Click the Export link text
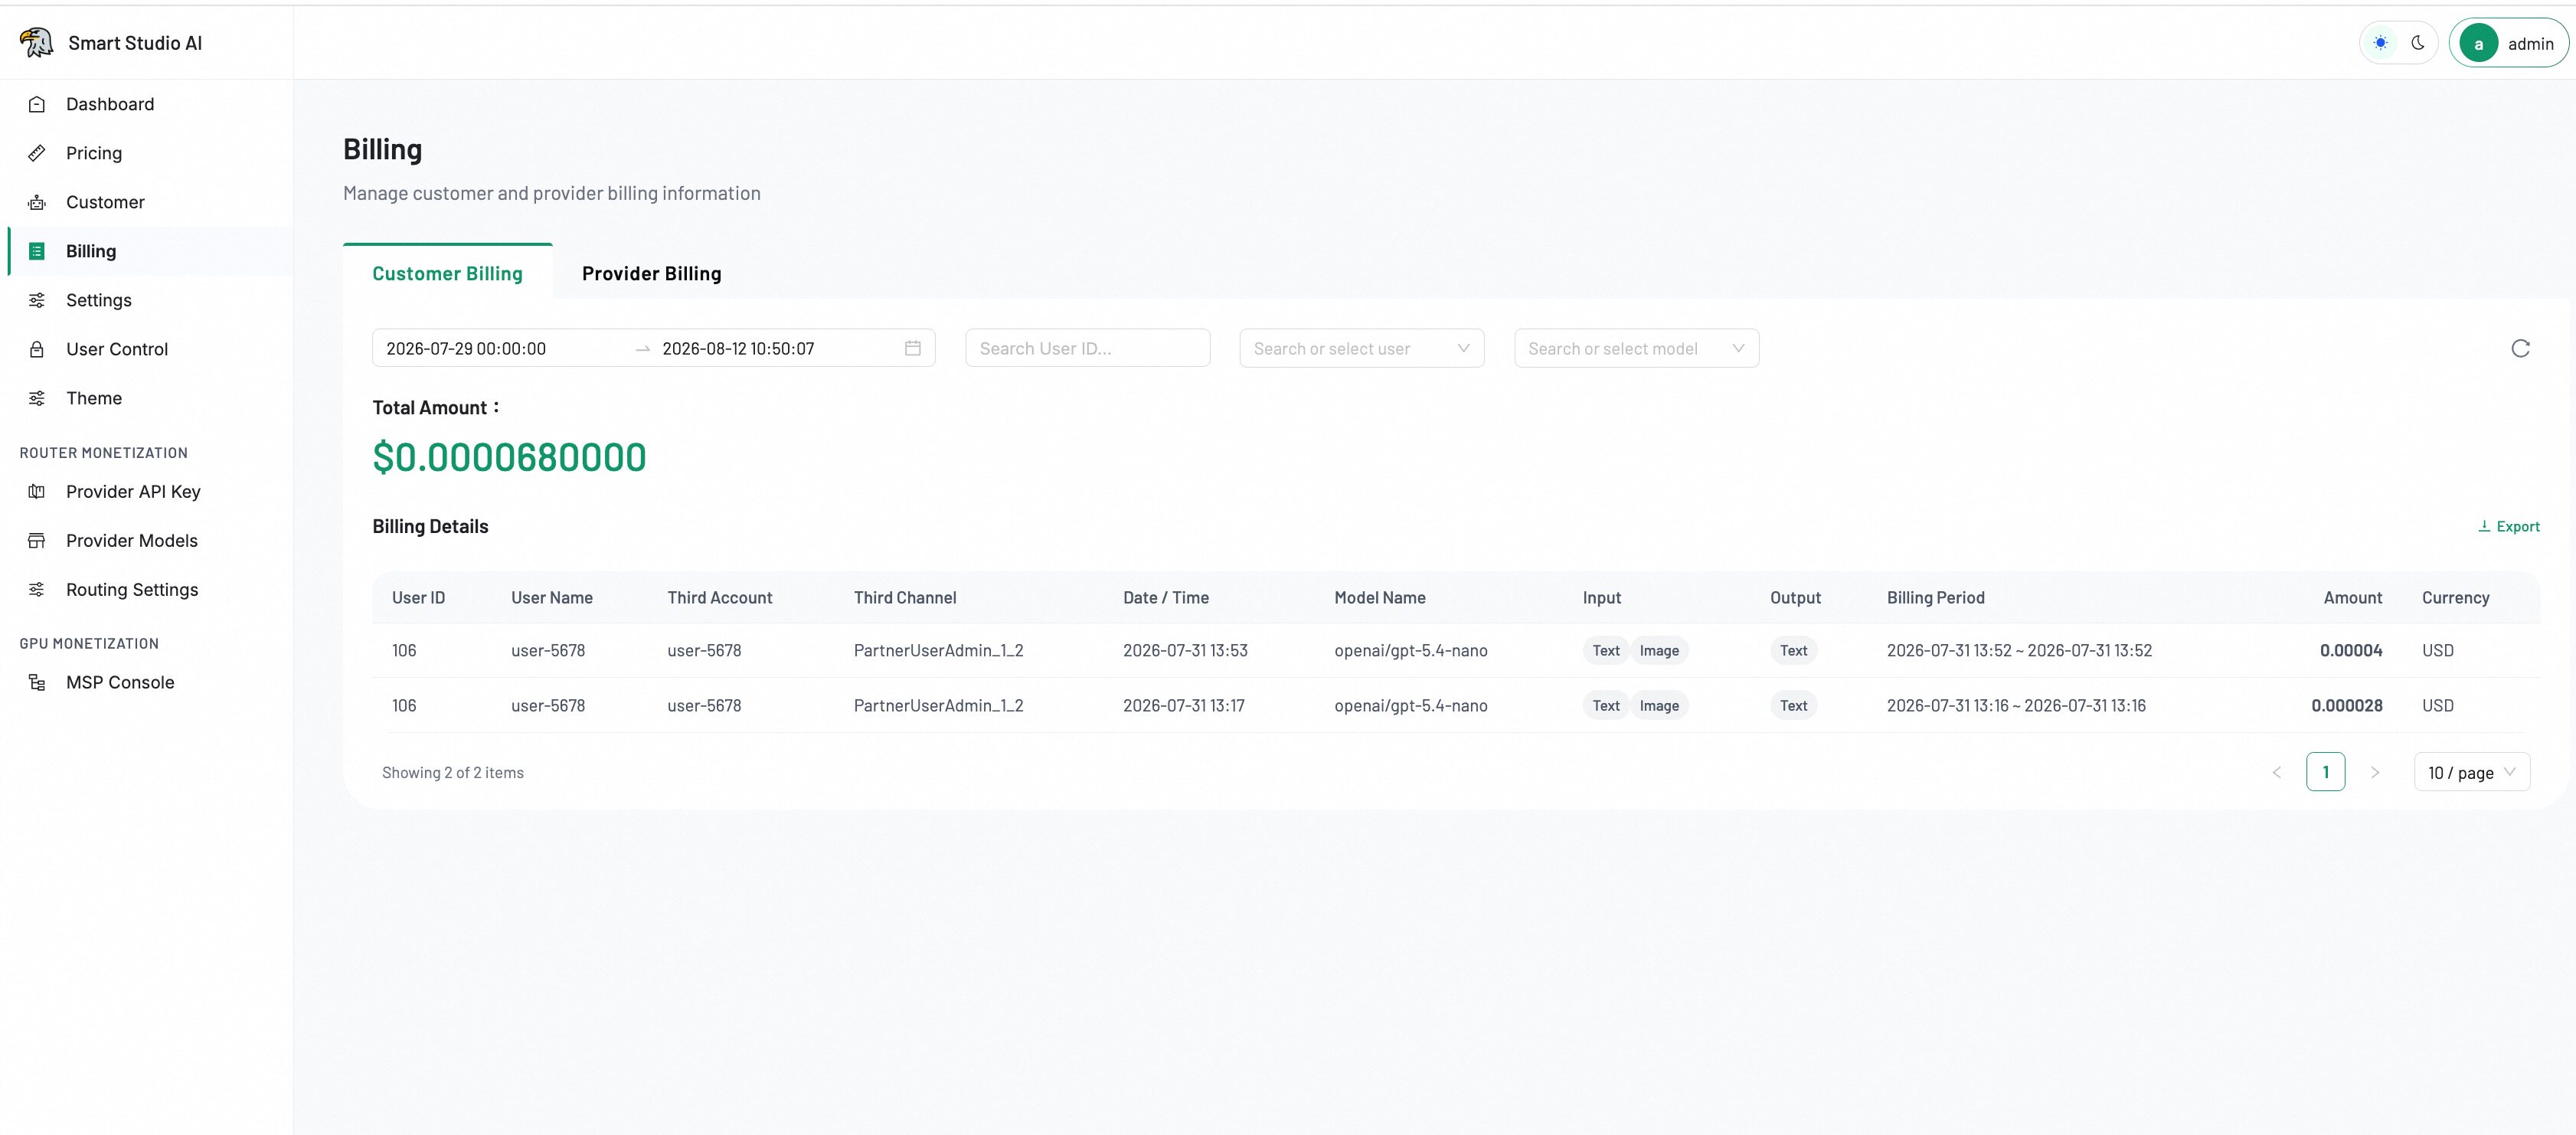The height and width of the screenshot is (1135, 2576). point(2518,526)
